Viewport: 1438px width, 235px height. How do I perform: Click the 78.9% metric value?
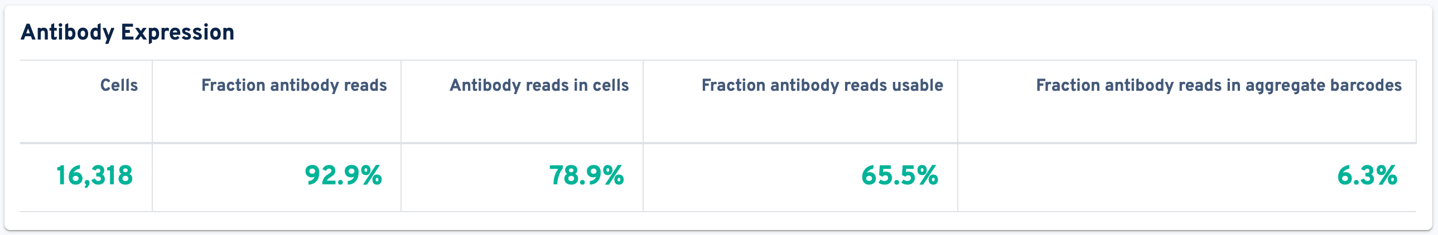point(586,175)
